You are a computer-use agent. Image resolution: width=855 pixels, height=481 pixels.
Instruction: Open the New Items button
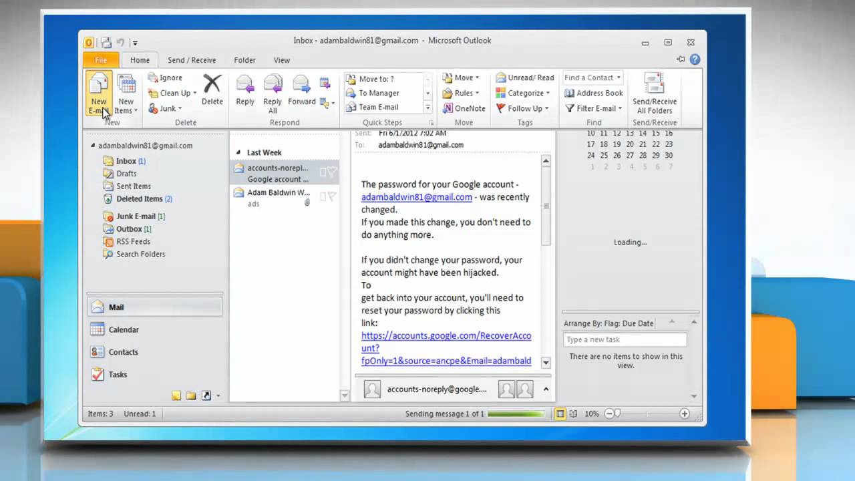pos(126,94)
